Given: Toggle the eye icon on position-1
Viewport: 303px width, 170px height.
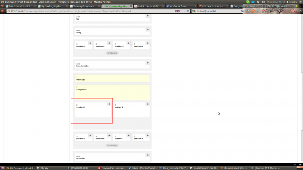Looking at the screenshot, I should tap(90, 43).
